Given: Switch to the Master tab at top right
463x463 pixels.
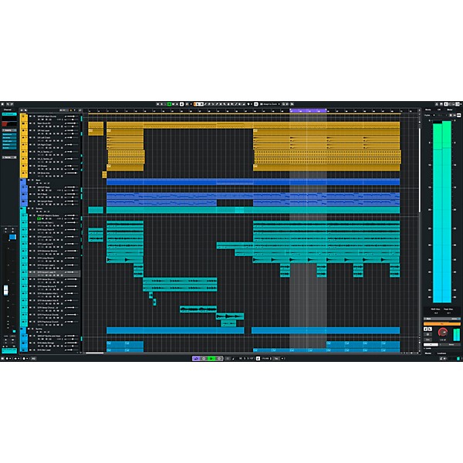Looking at the screenshot, I should point(428,110).
